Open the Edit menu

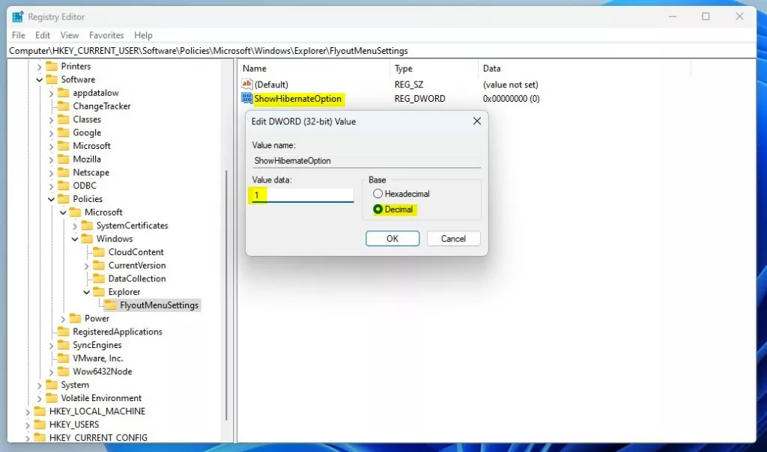[x=43, y=35]
